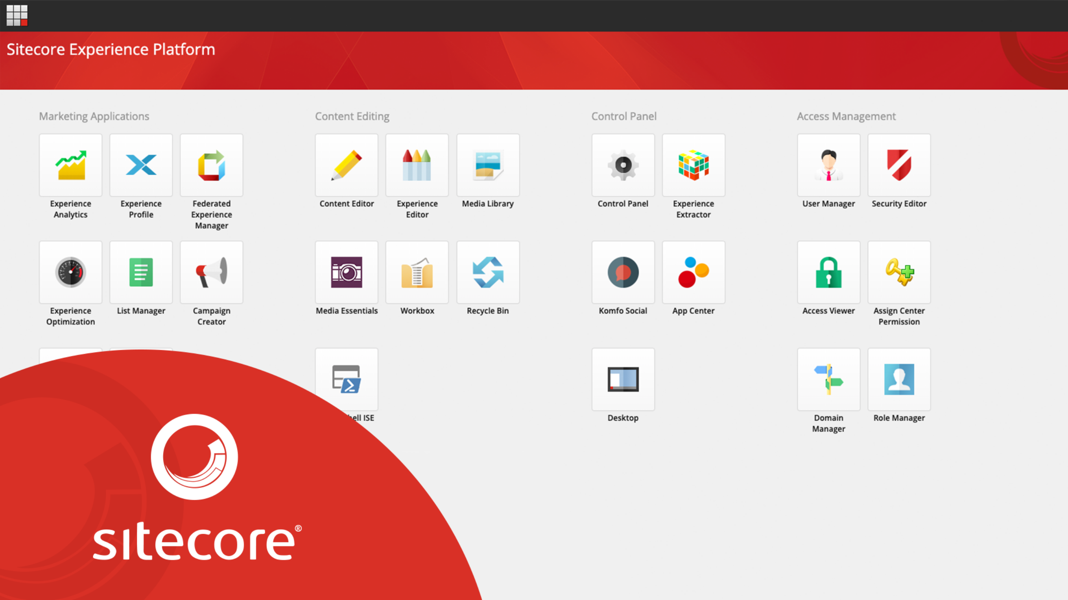Launch Experience Profile
The width and height of the screenshot is (1068, 600).
pos(141,165)
